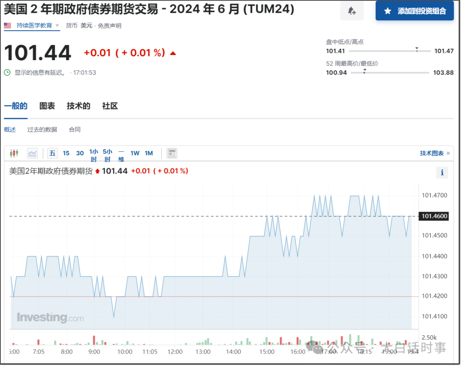The image size is (461, 366).
Task: Select the area chart type icon
Action: pos(32,153)
